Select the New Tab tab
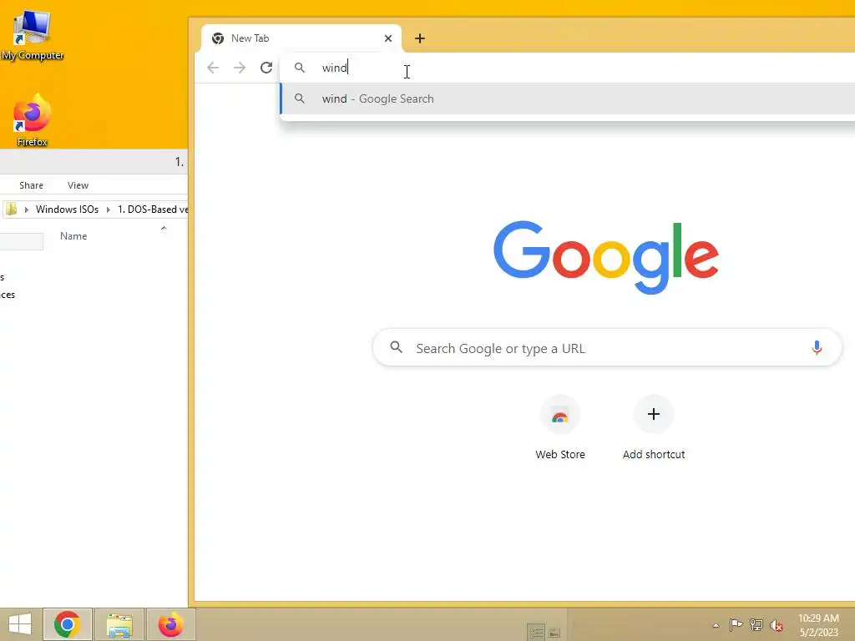This screenshot has height=641, width=855. click(x=301, y=38)
